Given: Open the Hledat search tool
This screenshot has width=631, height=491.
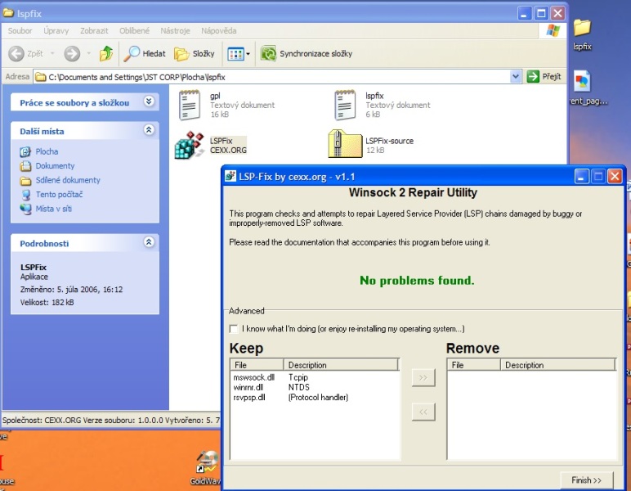Looking at the screenshot, I should (x=145, y=54).
